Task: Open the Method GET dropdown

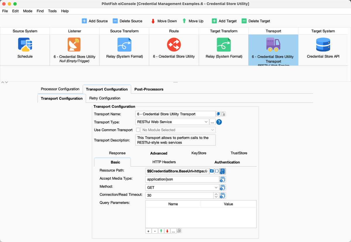Action: coord(182,187)
